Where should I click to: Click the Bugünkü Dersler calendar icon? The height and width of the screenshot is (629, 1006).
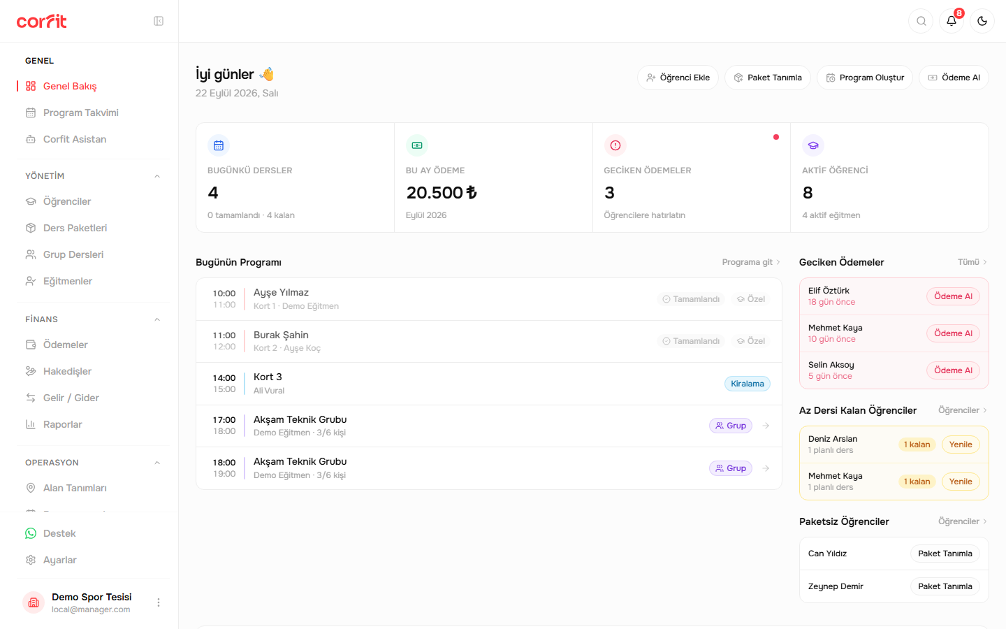click(x=219, y=145)
